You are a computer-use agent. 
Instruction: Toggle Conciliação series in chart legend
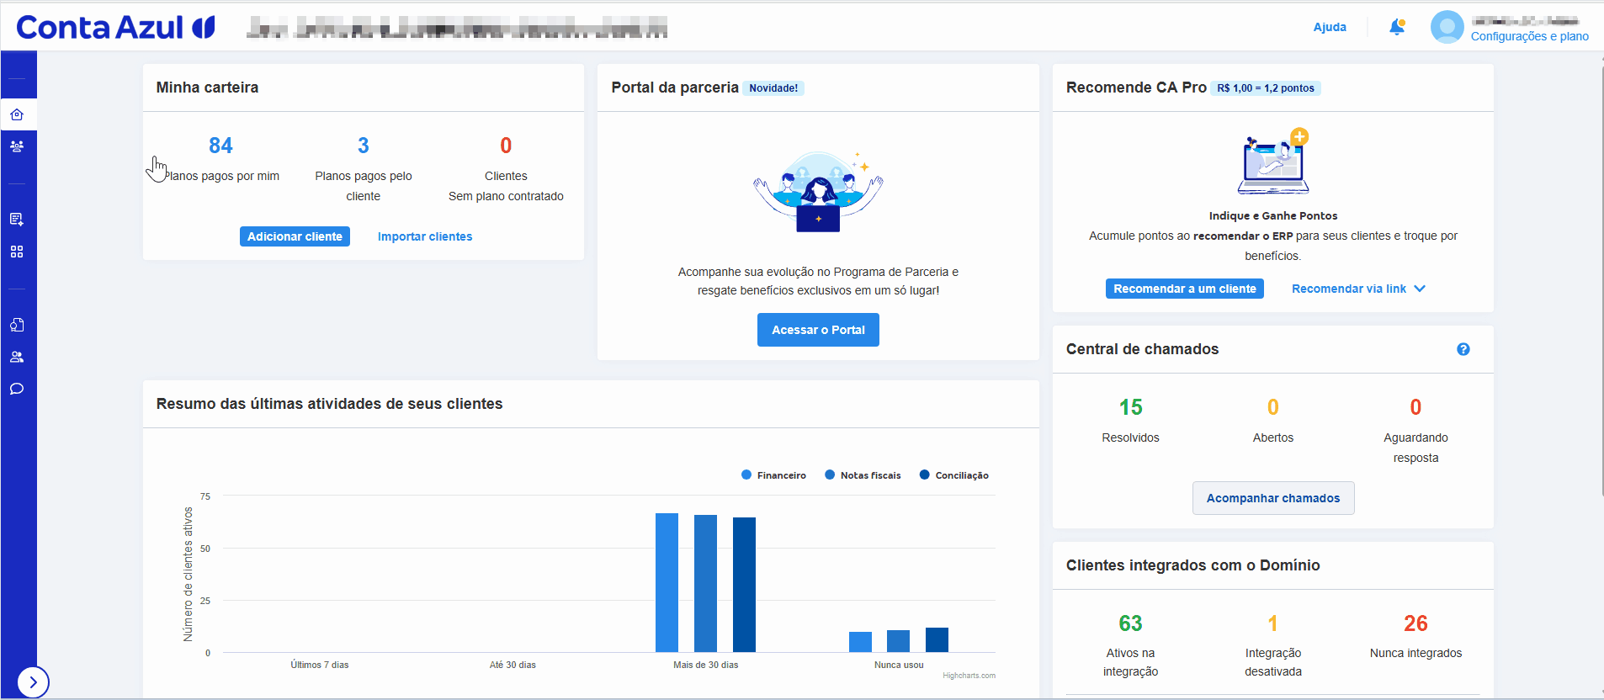coord(954,475)
